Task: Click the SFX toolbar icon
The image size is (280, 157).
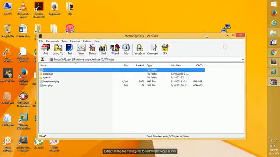Action: coord(165,49)
